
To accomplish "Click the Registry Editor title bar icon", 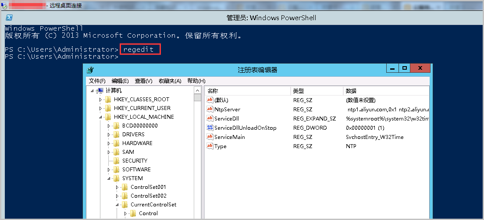I will coord(90,70).
